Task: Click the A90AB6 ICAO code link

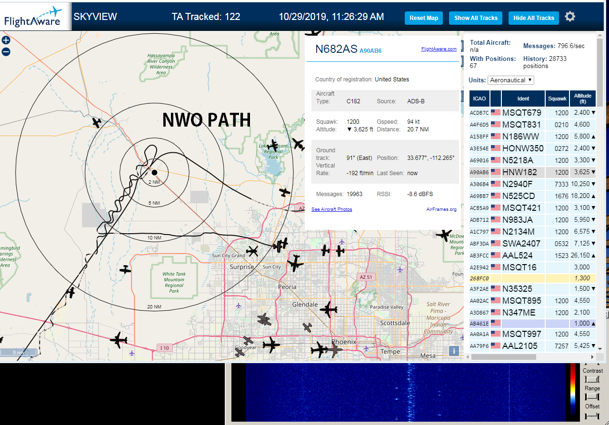Action: pyautogui.click(x=370, y=50)
